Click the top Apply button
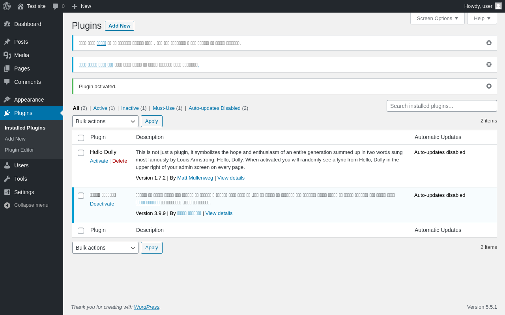This screenshot has width=505, height=315. 151,121
